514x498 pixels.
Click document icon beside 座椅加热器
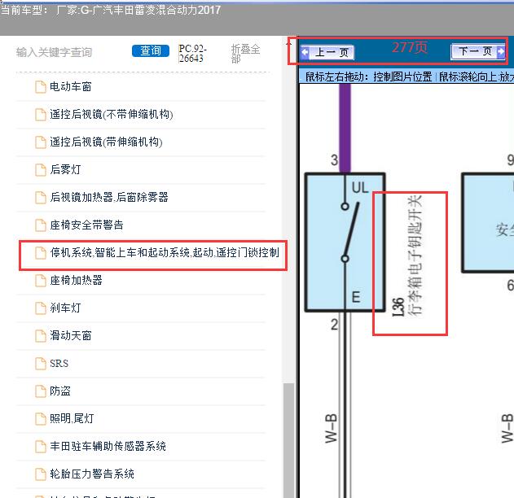(40, 281)
